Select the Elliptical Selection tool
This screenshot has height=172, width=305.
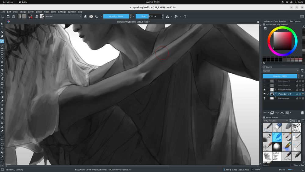[2, 140]
